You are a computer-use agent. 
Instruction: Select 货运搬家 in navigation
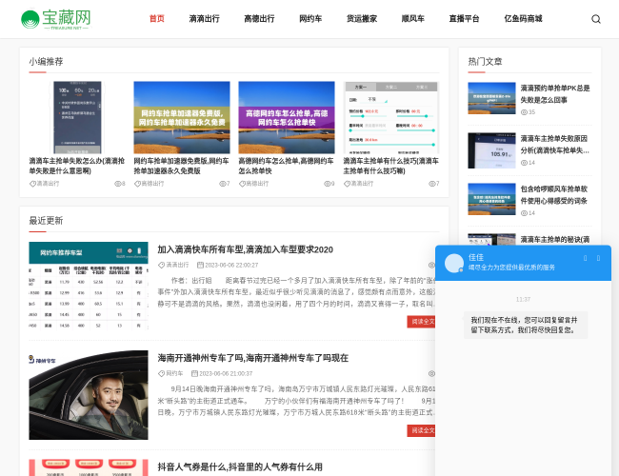coord(362,18)
